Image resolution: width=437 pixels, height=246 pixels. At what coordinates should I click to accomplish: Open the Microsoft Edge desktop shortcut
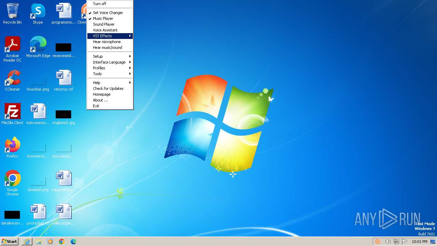tap(38, 47)
